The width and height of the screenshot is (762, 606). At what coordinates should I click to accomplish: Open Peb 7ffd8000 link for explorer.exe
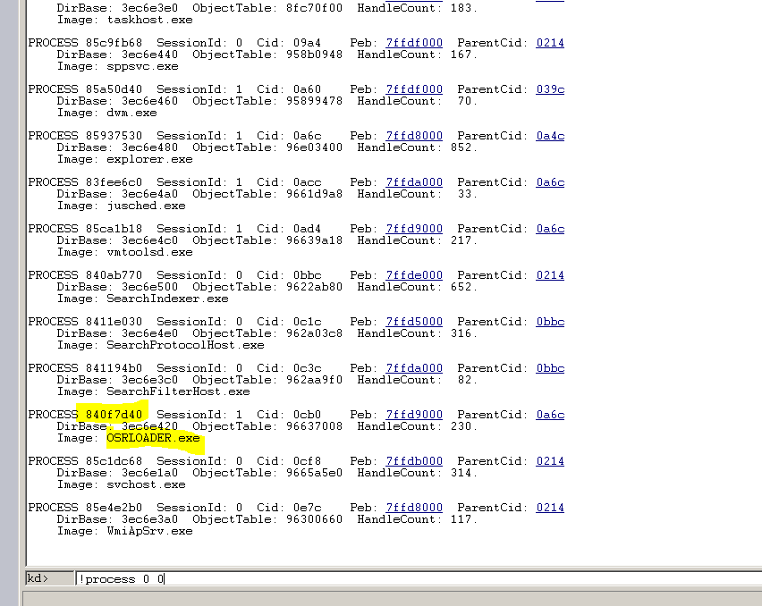414,136
